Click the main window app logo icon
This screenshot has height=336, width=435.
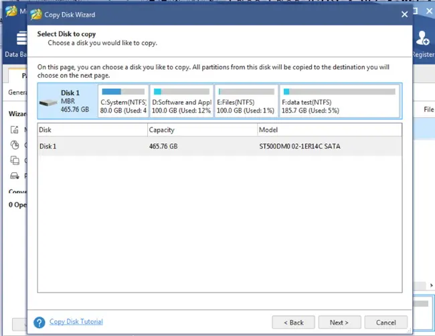pyautogui.click(x=11, y=11)
